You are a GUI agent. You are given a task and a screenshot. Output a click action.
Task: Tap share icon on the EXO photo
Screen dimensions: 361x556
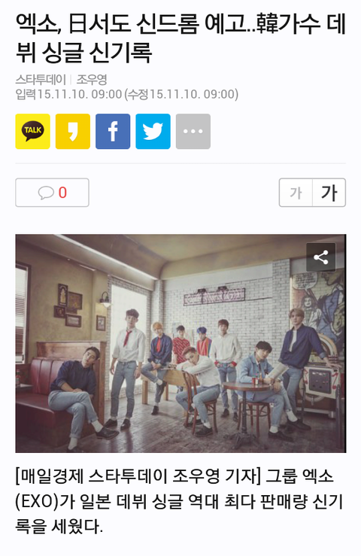coord(321,257)
